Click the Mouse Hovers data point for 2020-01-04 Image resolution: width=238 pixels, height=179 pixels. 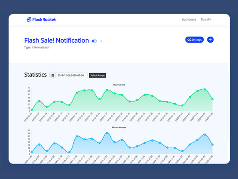[x=205, y=134]
